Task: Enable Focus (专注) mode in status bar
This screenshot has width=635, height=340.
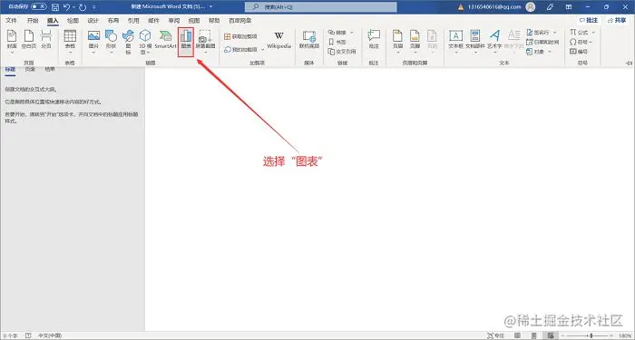Action: [x=495, y=335]
